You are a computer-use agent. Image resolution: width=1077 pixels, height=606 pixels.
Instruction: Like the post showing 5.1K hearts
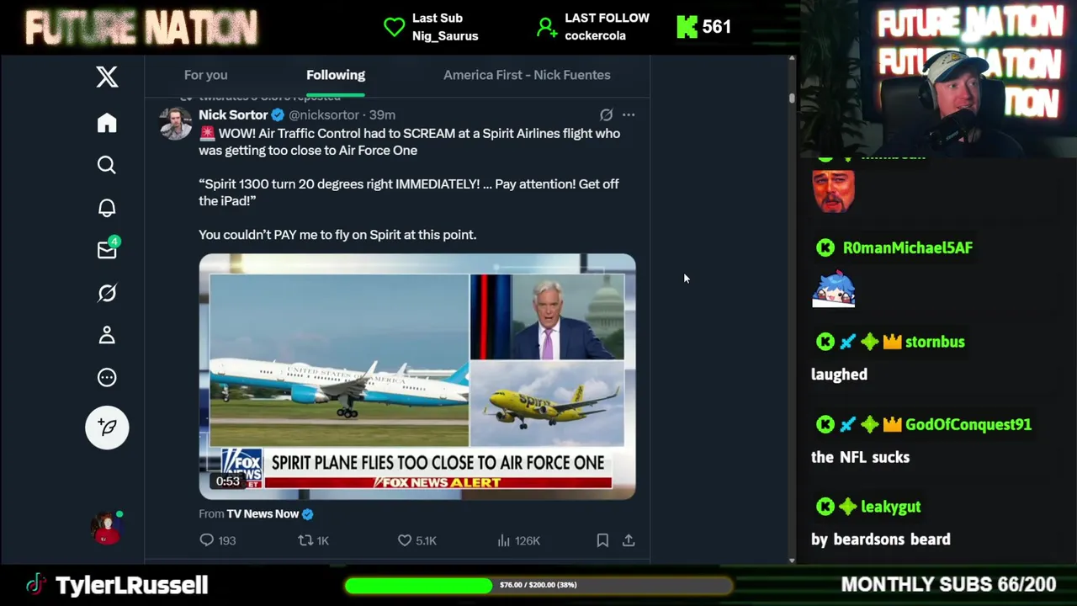(x=405, y=540)
